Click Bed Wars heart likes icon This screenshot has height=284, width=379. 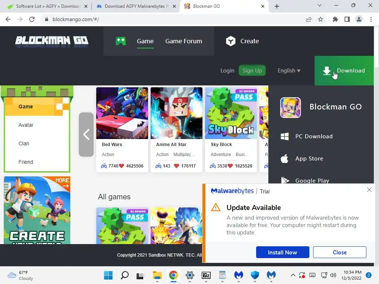click(121, 166)
